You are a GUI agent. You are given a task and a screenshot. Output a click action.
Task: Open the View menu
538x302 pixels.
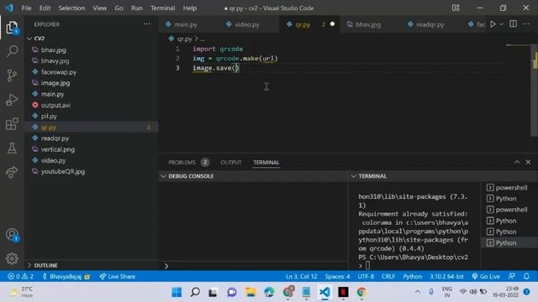(99, 8)
